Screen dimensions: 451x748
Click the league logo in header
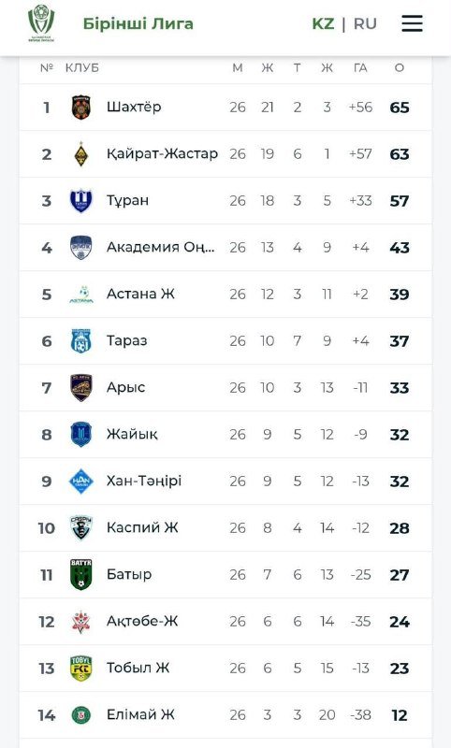point(41,23)
